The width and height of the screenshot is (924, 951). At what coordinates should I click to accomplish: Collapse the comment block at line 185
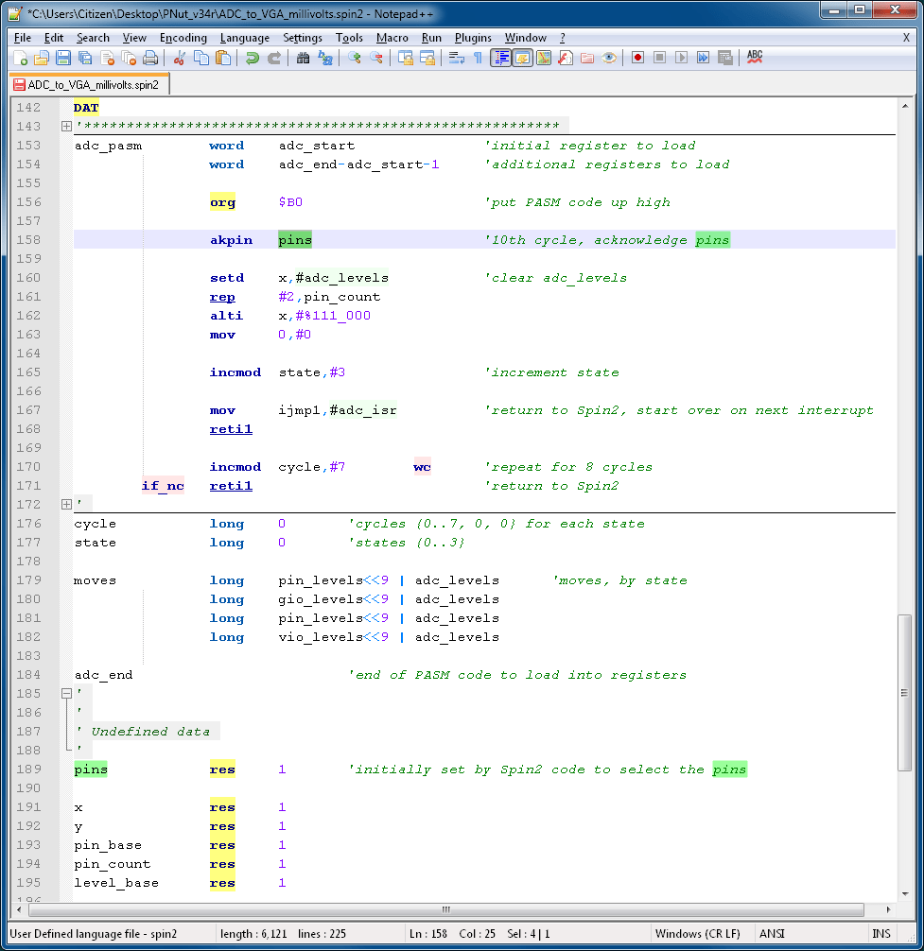[x=66, y=694]
